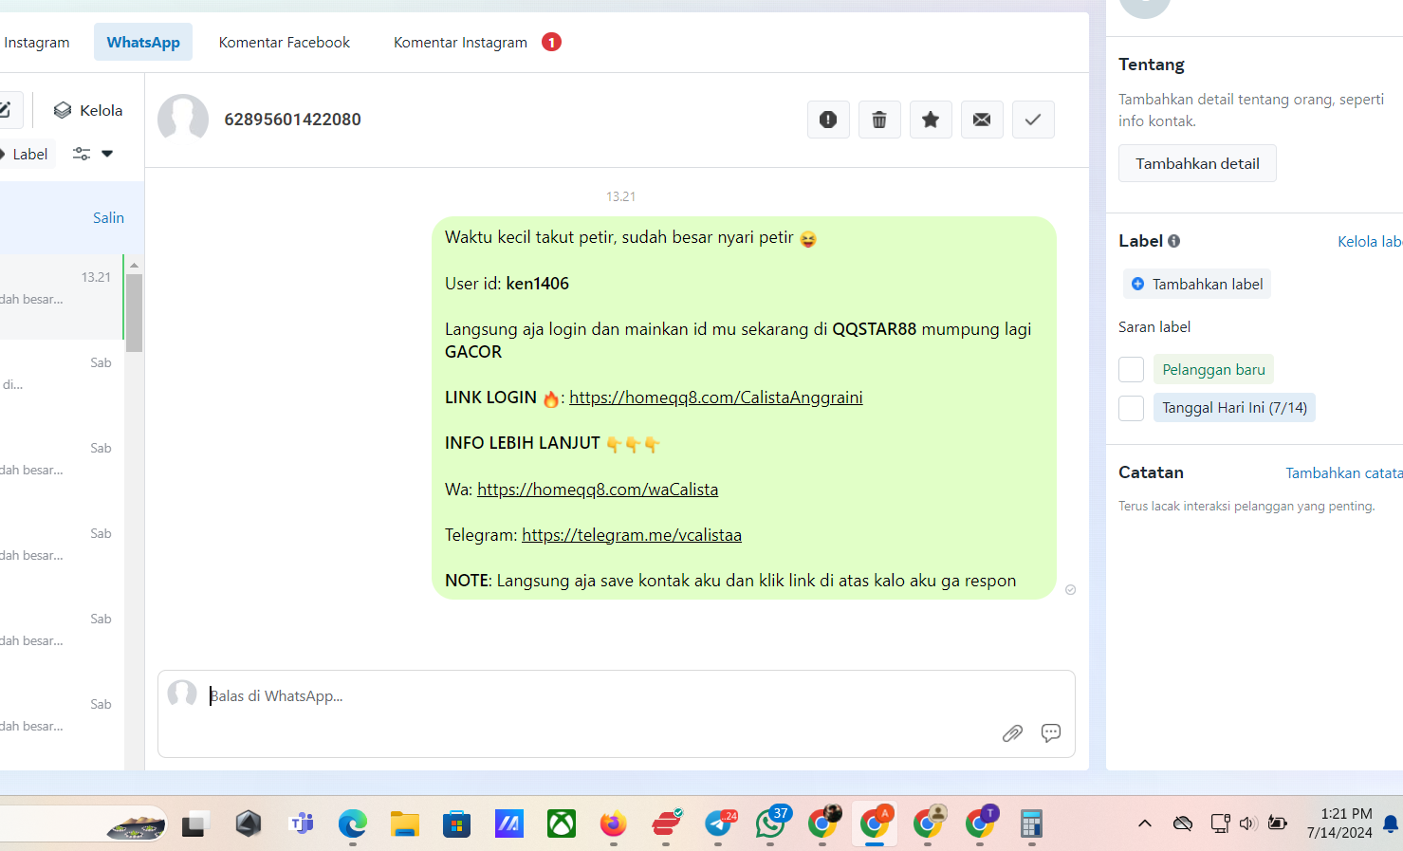Open the Xbox app from the taskbar
Image resolution: width=1403 pixels, height=851 pixels.
[x=562, y=823]
